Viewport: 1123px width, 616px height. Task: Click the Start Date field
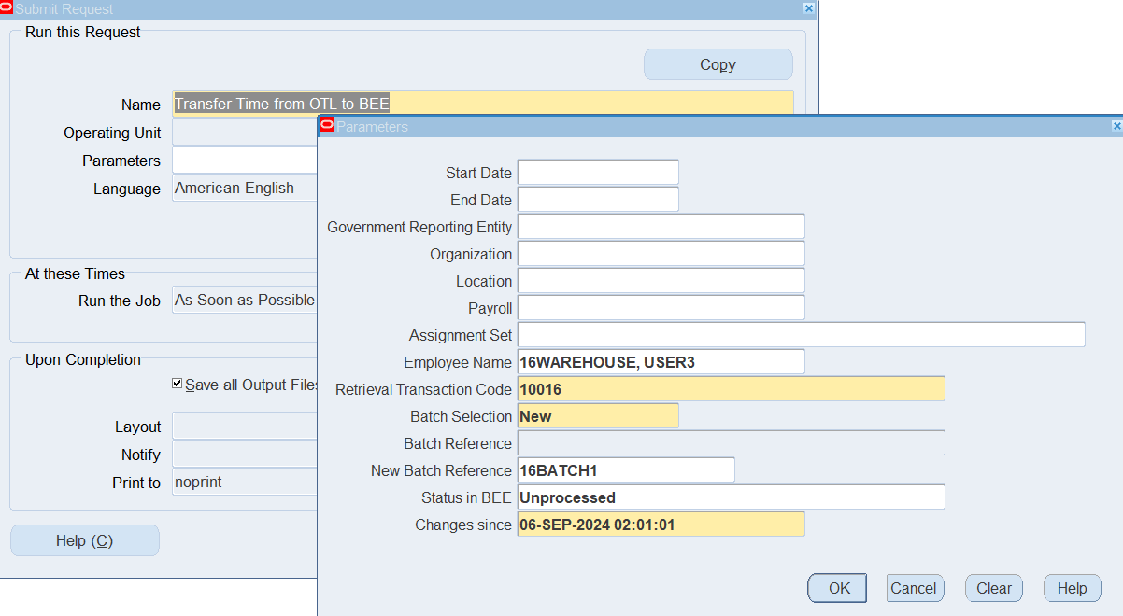(x=598, y=173)
